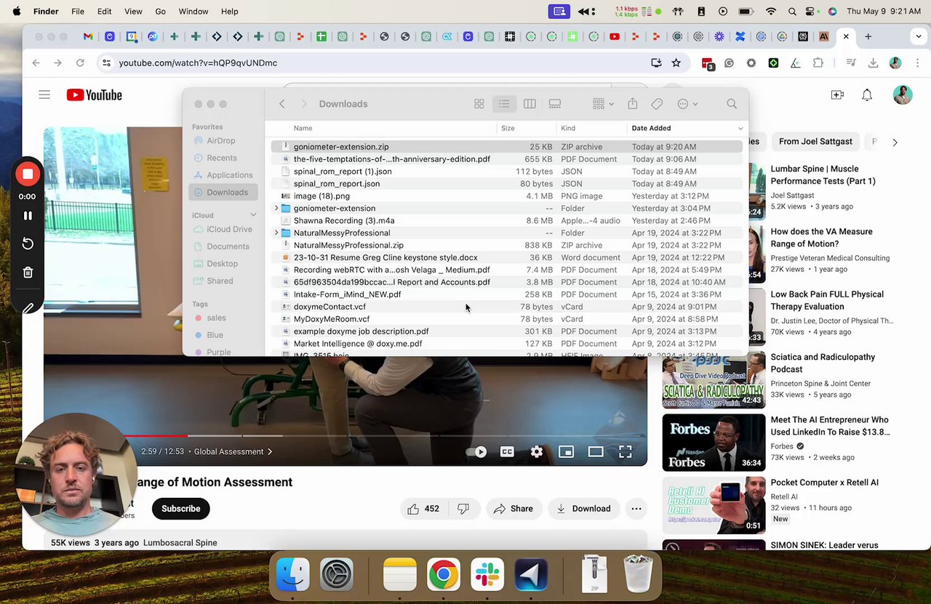Toggle Date Added sort order chevron
The height and width of the screenshot is (604, 931).
coord(740,129)
